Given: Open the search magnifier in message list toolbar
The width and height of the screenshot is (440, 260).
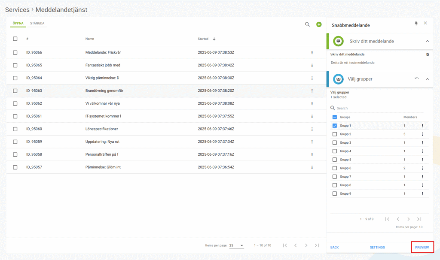Looking at the screenshot, I should 307,24.
